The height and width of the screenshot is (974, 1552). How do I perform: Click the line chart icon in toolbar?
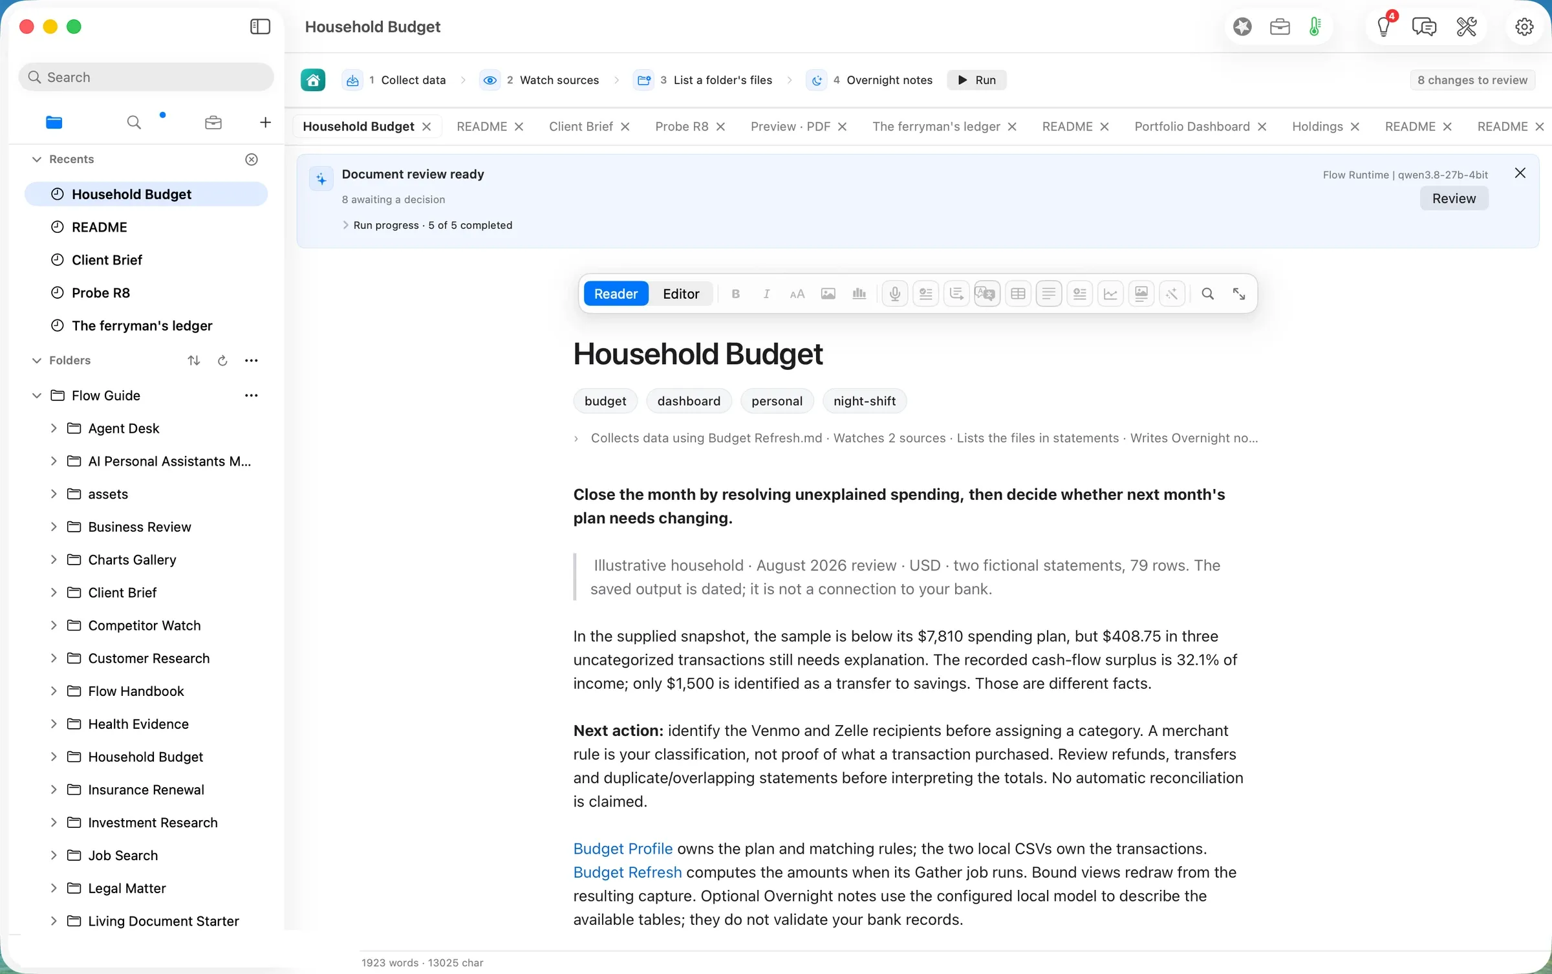pyautogui.click(x=1110, y=294)
